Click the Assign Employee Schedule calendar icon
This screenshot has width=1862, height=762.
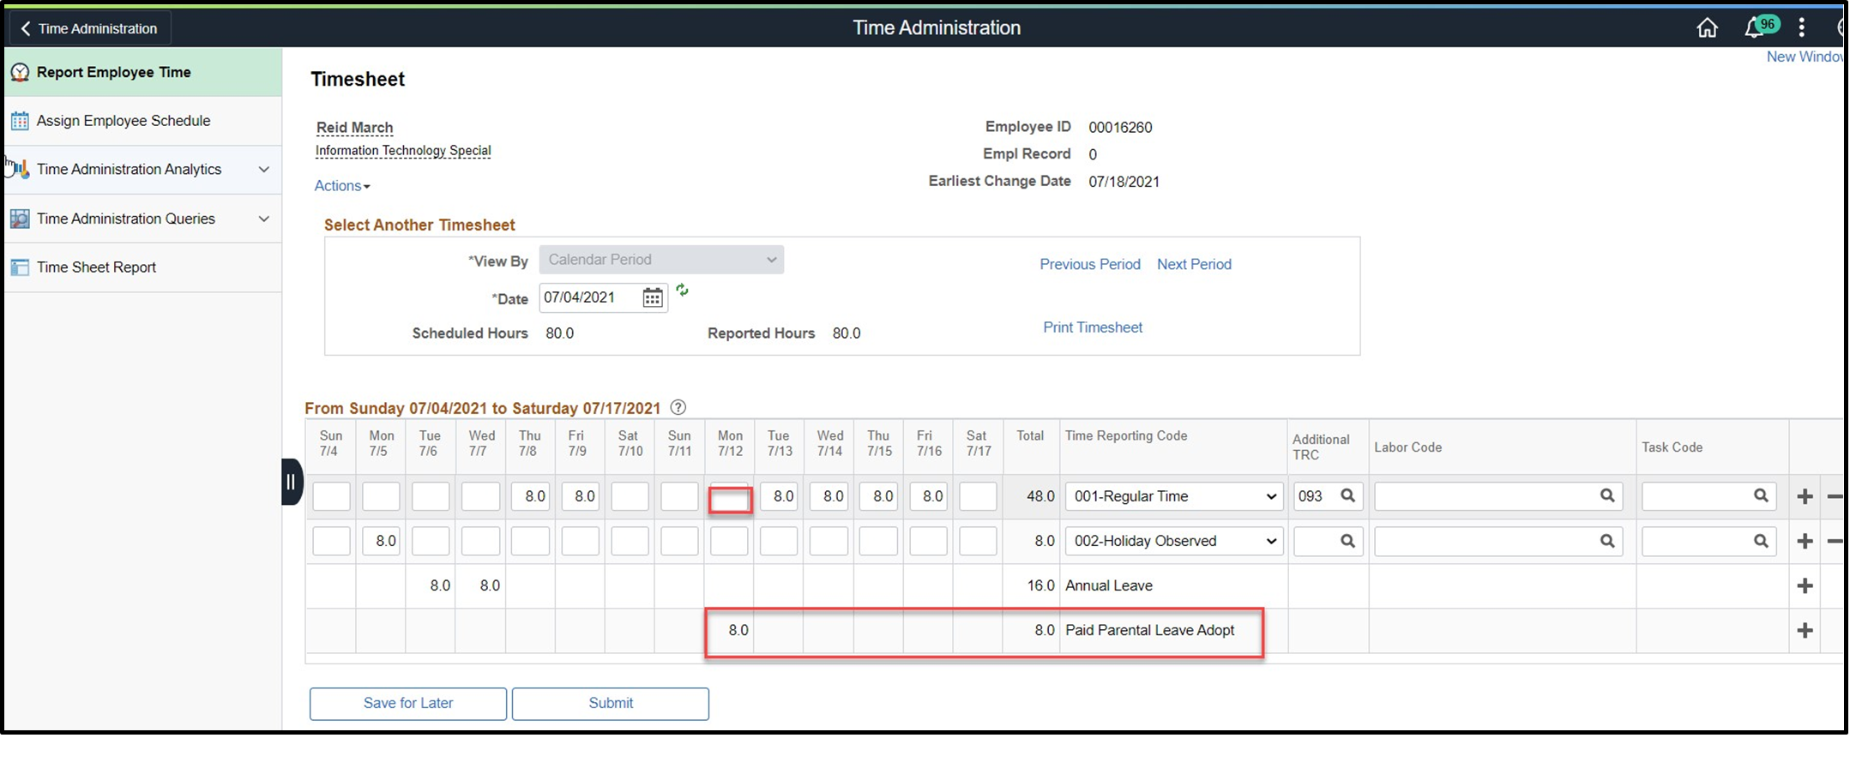[x=20, y=121]
